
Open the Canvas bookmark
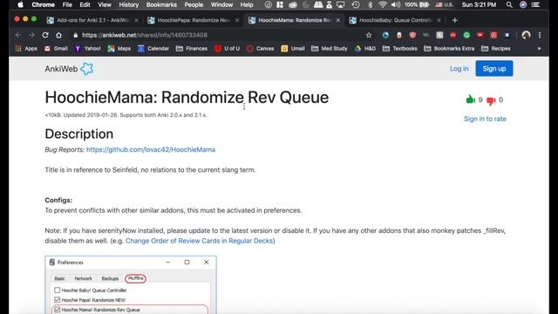pos(260,49)
